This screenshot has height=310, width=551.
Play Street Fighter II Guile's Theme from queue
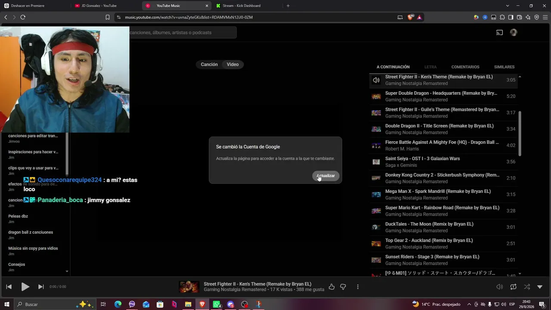[x=443, y=113]
